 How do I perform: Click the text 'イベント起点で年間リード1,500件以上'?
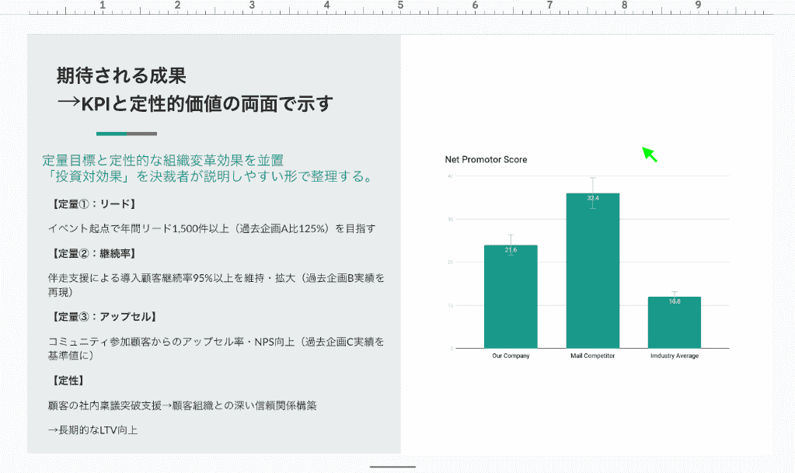(138, 228)
